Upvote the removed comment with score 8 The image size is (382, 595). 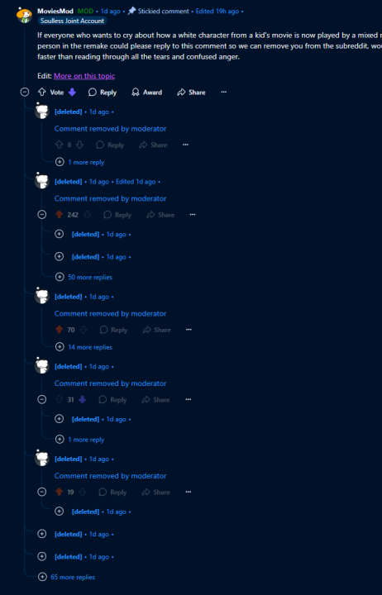pos(60,145)
